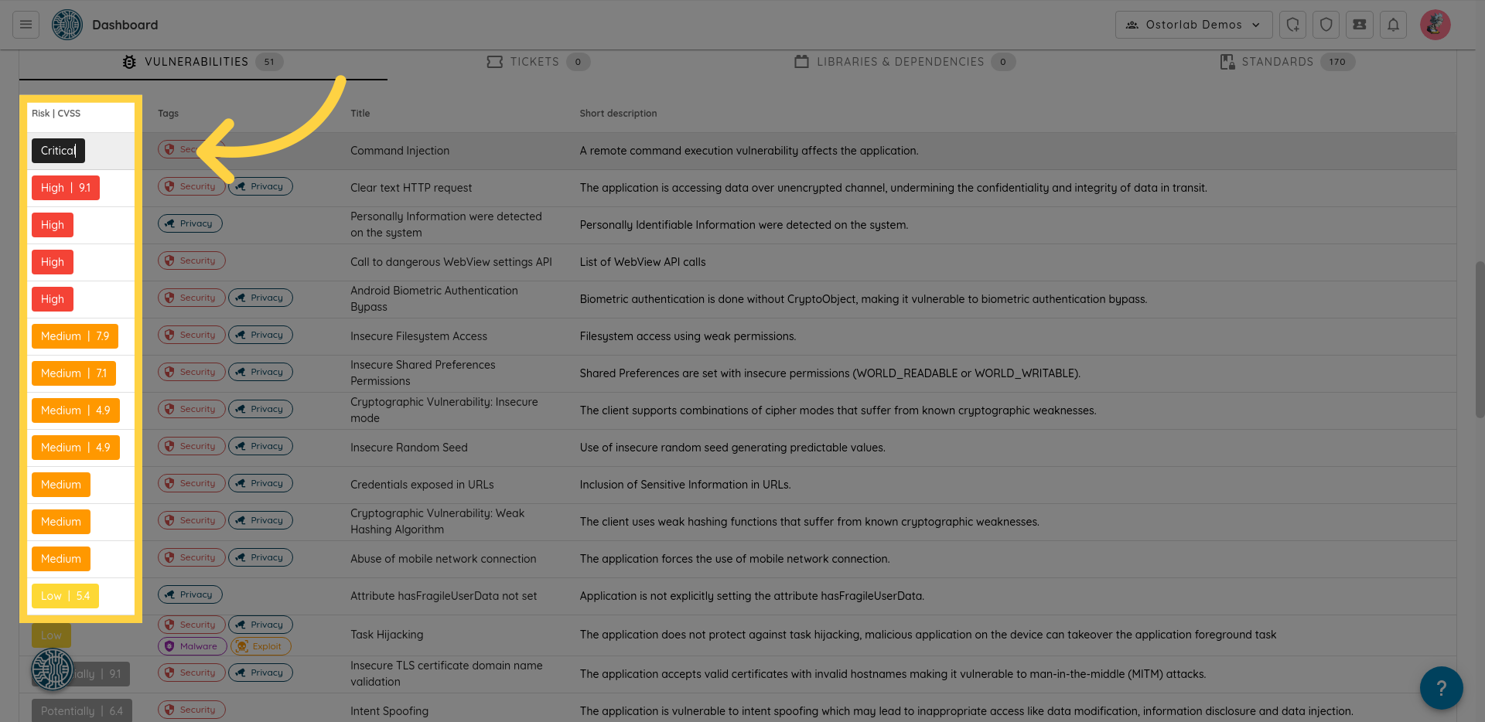Click the vertical page scrollbar thumb

tap(1480, 340)
